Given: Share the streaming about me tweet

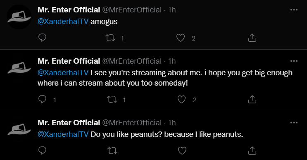Looking at the screenshot, I should coord(252,99).
